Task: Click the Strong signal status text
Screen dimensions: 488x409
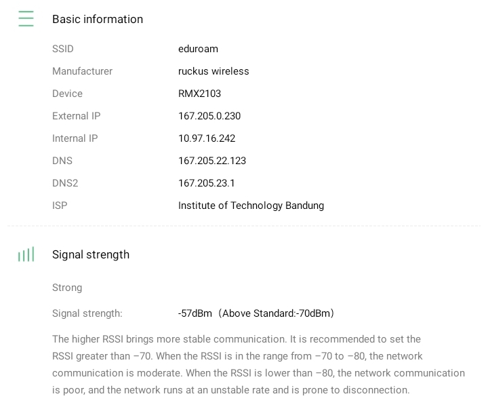Action: 67,288
